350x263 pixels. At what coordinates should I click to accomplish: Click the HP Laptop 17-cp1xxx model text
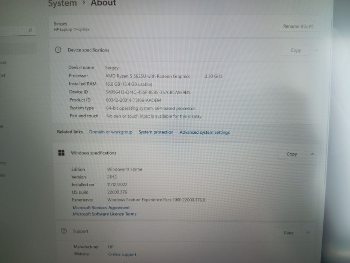pos(71,30)
